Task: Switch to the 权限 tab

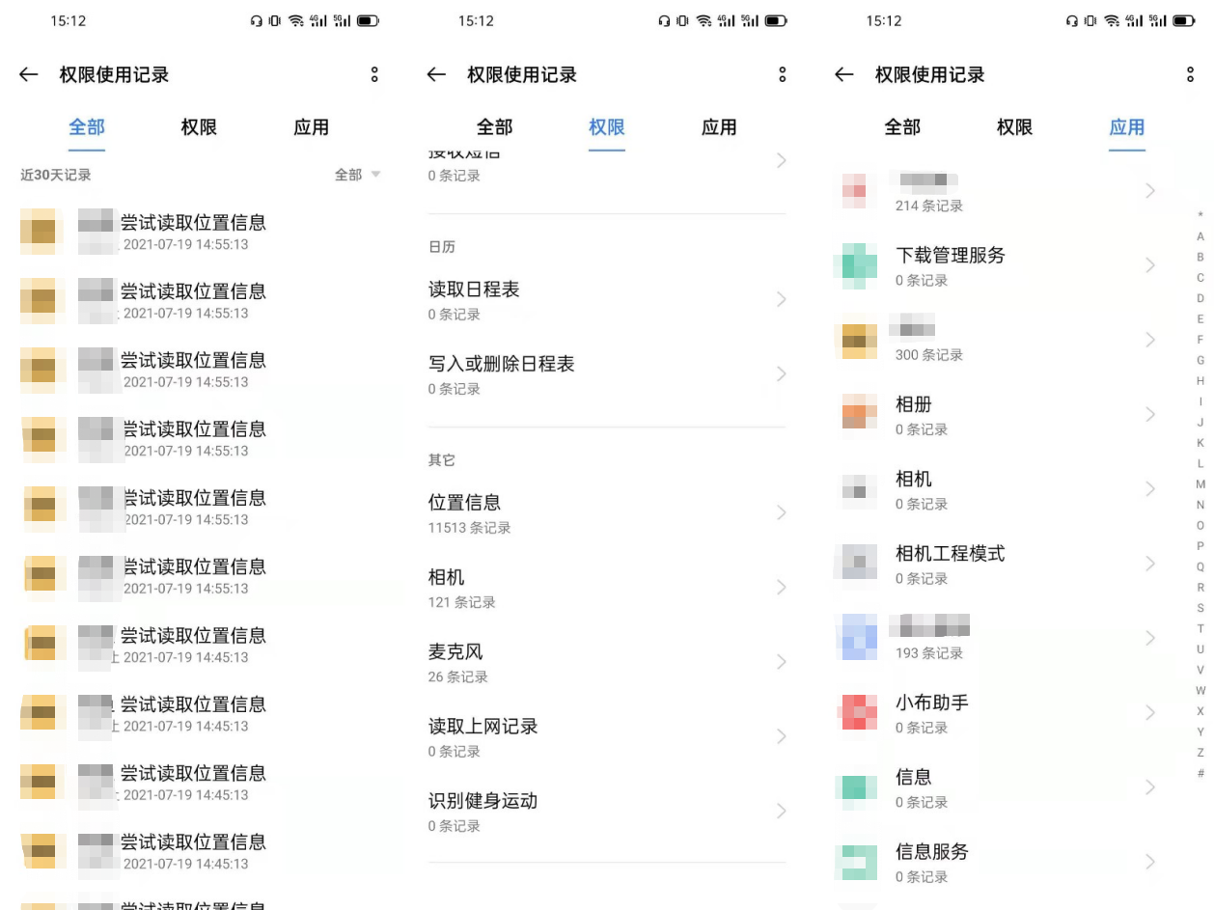Action: pos(605,126)
